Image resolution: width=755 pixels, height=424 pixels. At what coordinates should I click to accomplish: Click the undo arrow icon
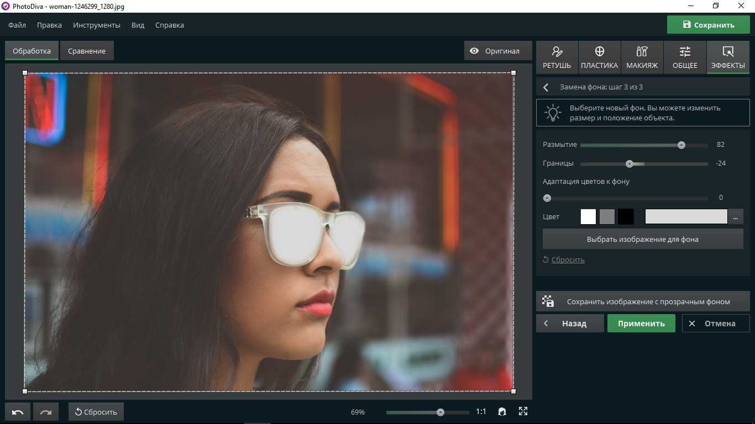[18, 412]
